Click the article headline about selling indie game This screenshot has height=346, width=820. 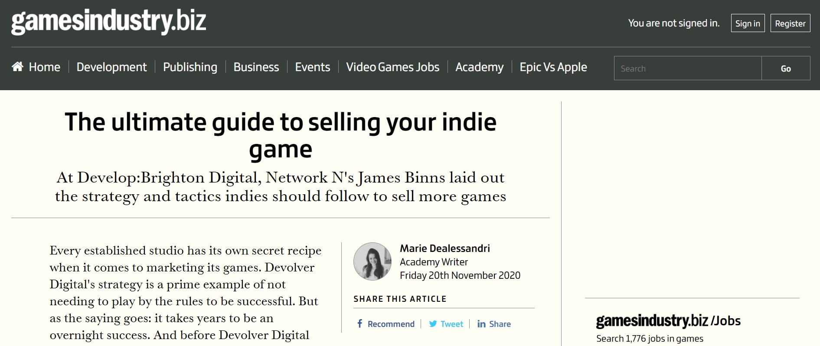pos(281,135)
